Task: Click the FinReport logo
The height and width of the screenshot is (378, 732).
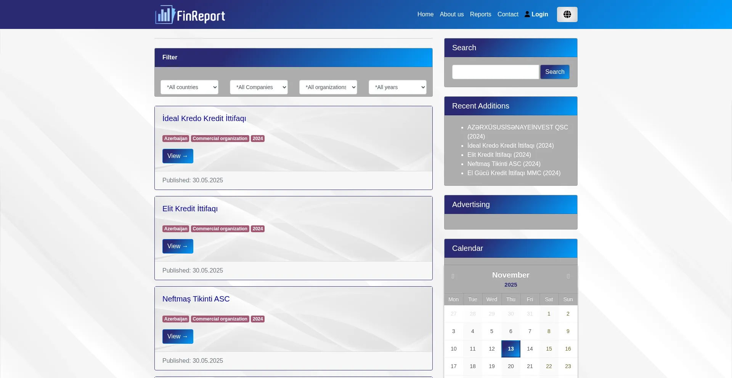Action: click(x=190, y=15)
